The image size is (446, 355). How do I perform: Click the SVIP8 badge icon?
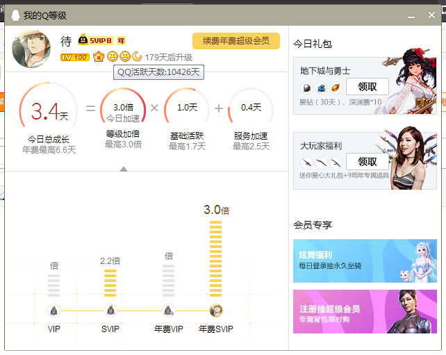[x=96, y=40]
